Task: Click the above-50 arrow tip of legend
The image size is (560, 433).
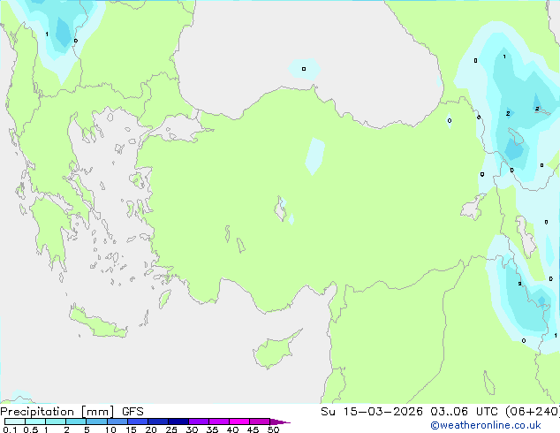Action: [280, 422]
